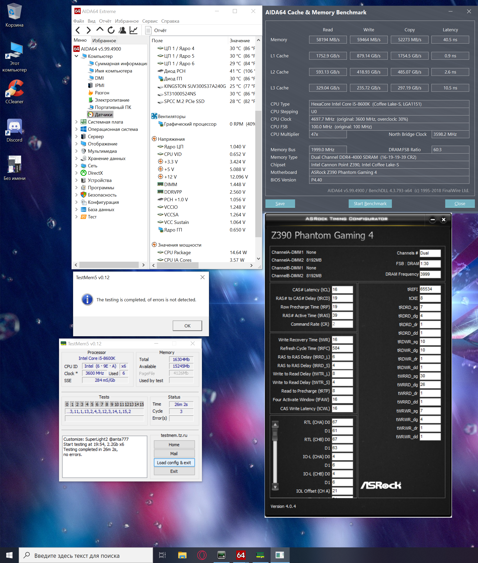Select the CCleaner desktop shortcut
Viewport: 478px width, 563px height.
click(x=14, y=92)
